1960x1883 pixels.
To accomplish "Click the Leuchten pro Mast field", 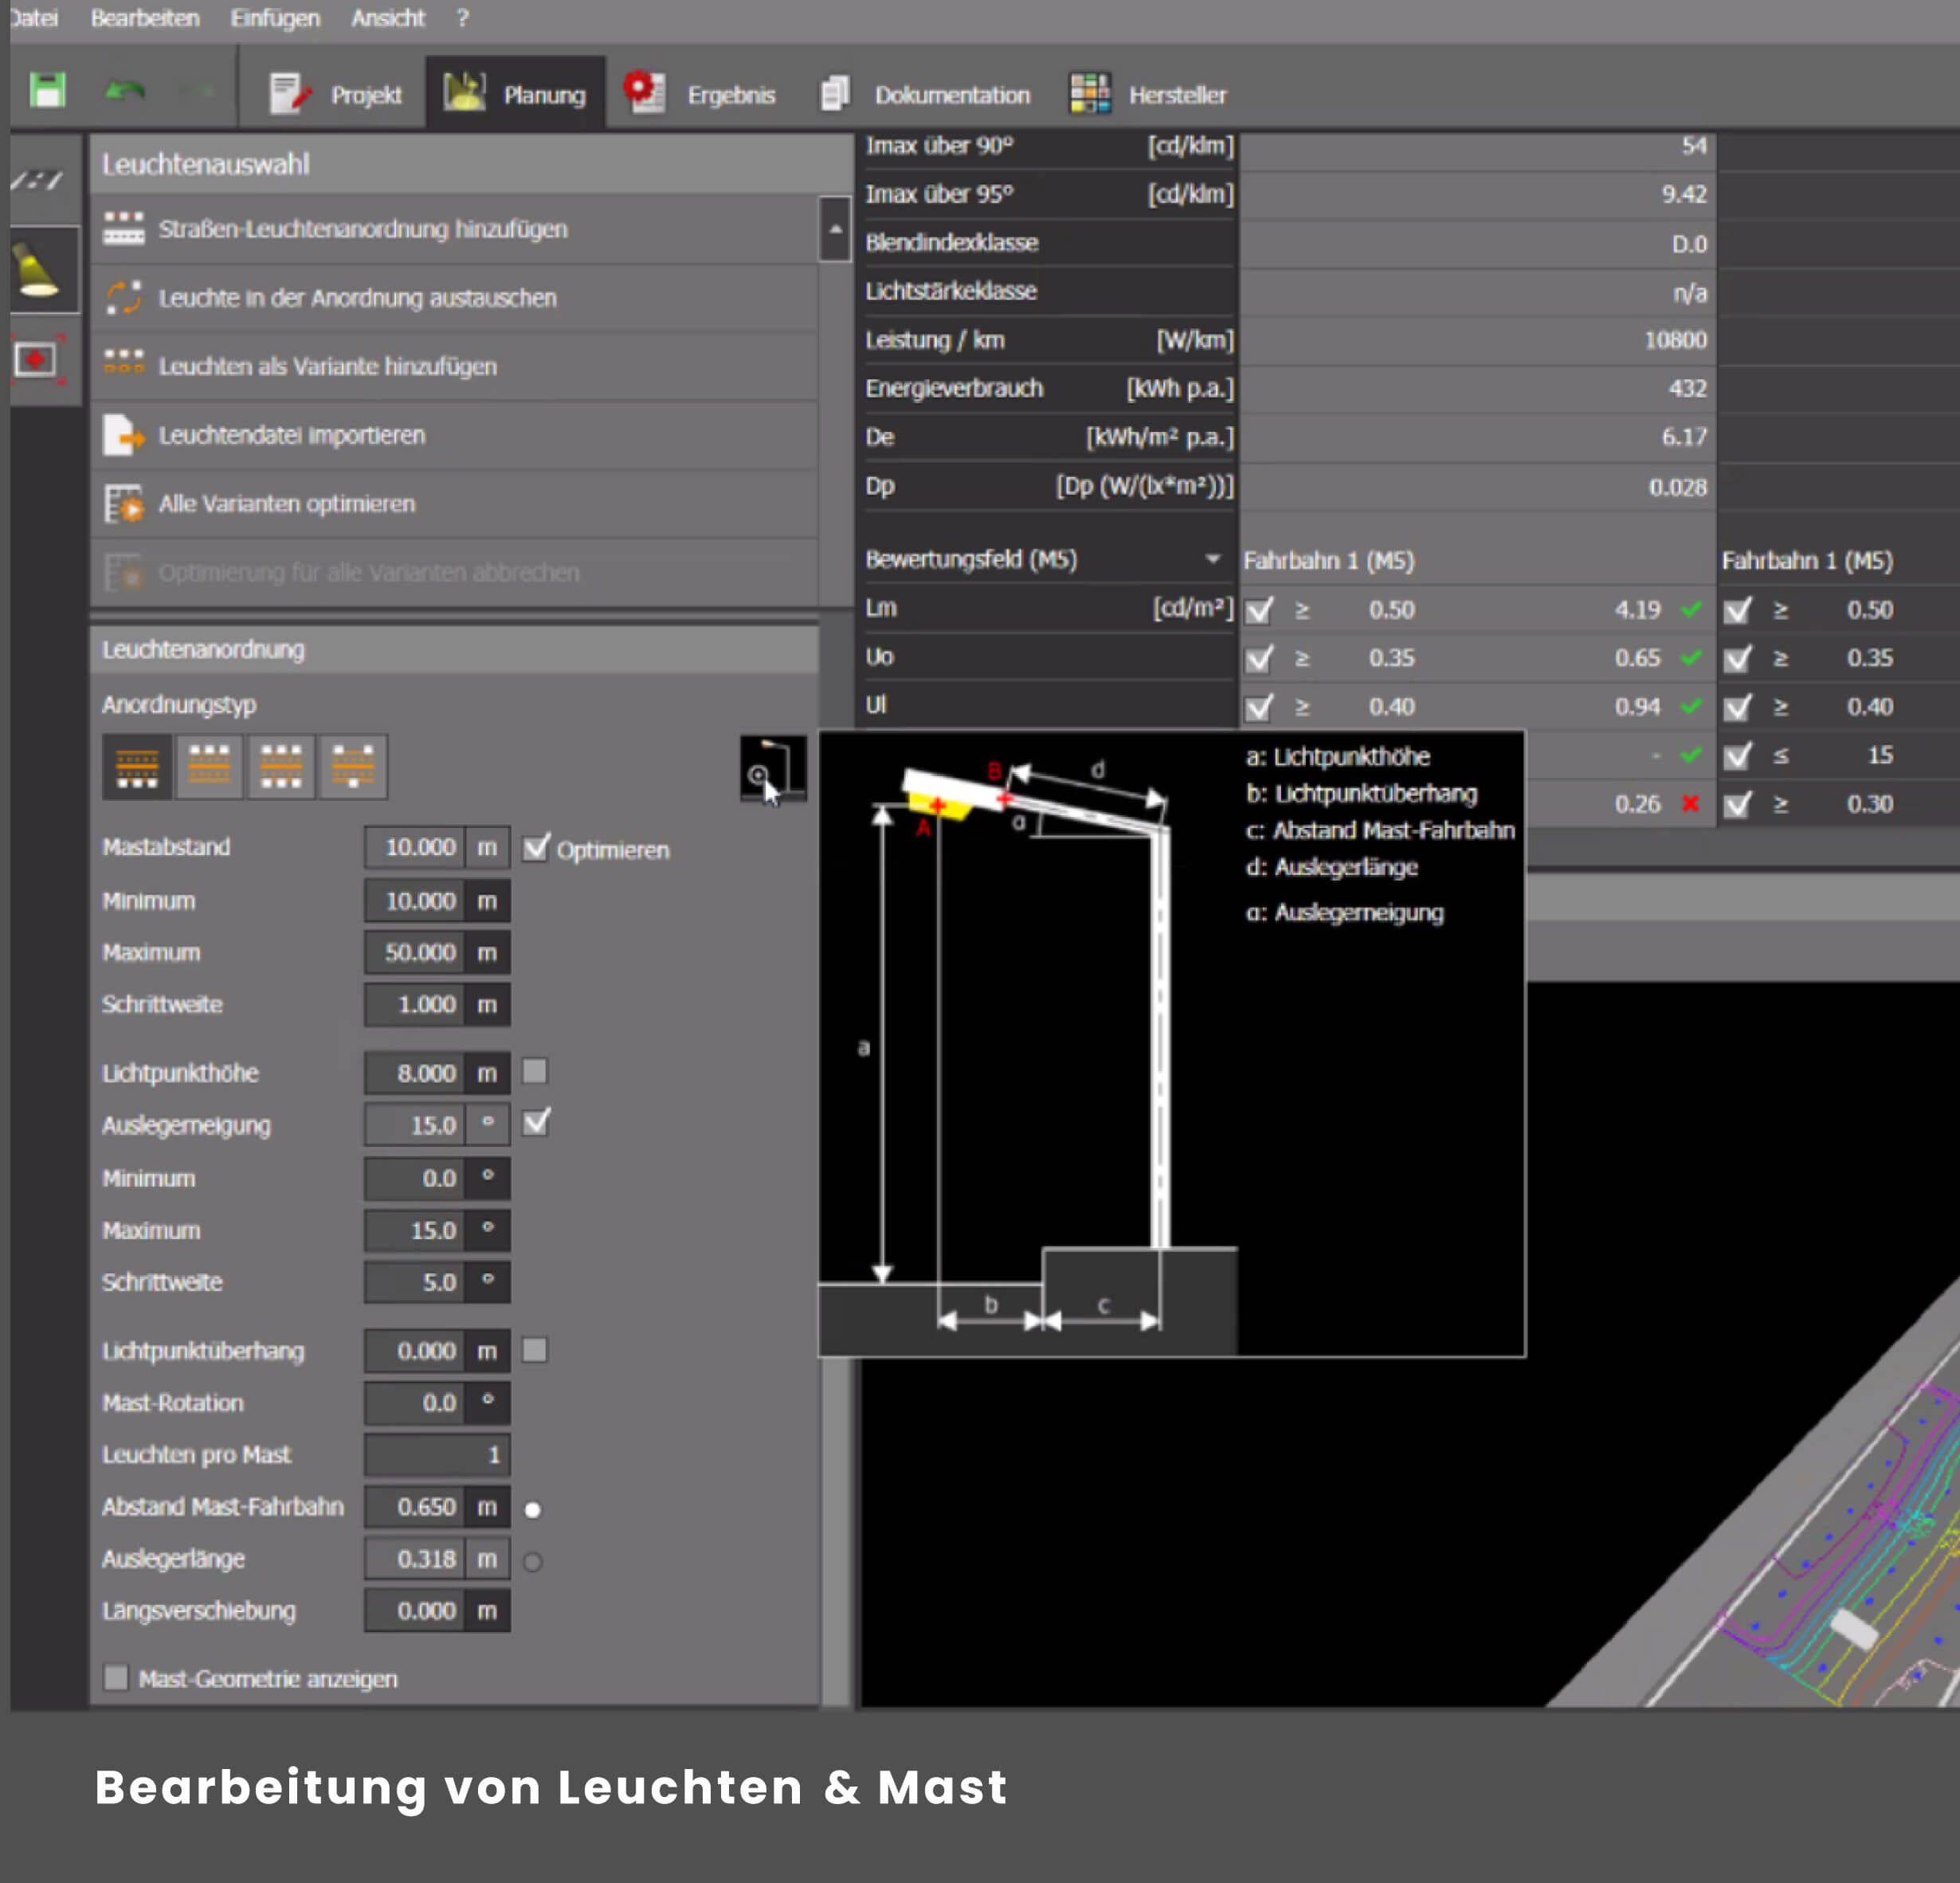I will coord(437,1455).
